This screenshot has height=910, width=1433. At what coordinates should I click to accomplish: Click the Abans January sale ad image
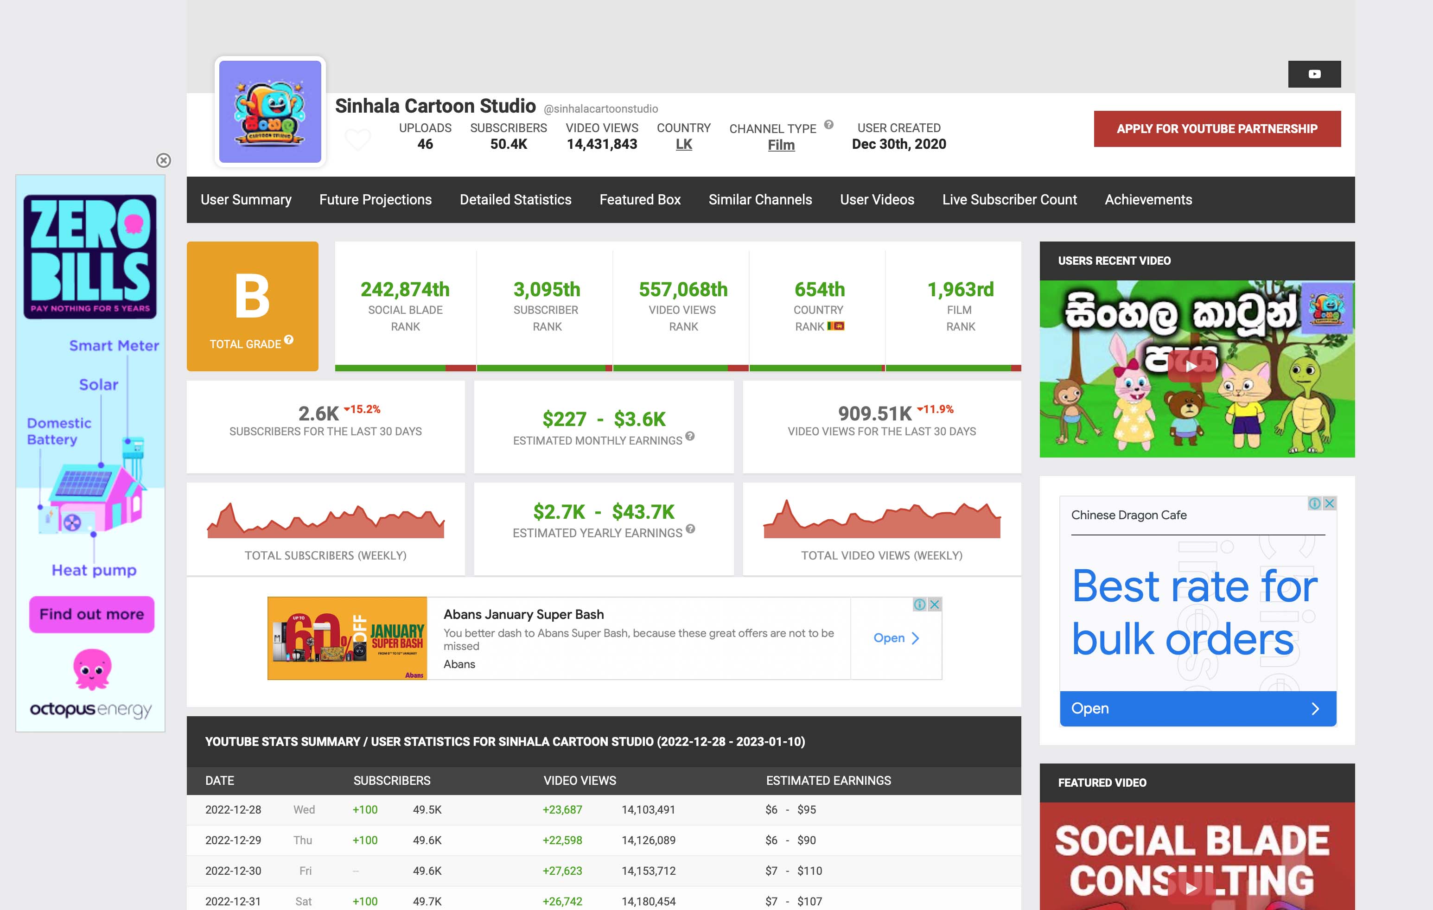pyautogui.click(x=348, y=638)
